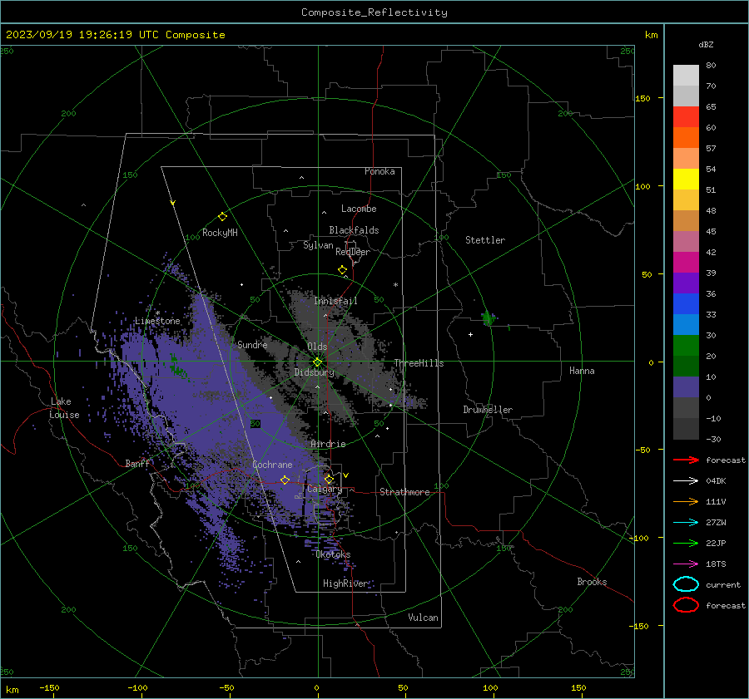Click the Brooks town label

coord(592,582)
